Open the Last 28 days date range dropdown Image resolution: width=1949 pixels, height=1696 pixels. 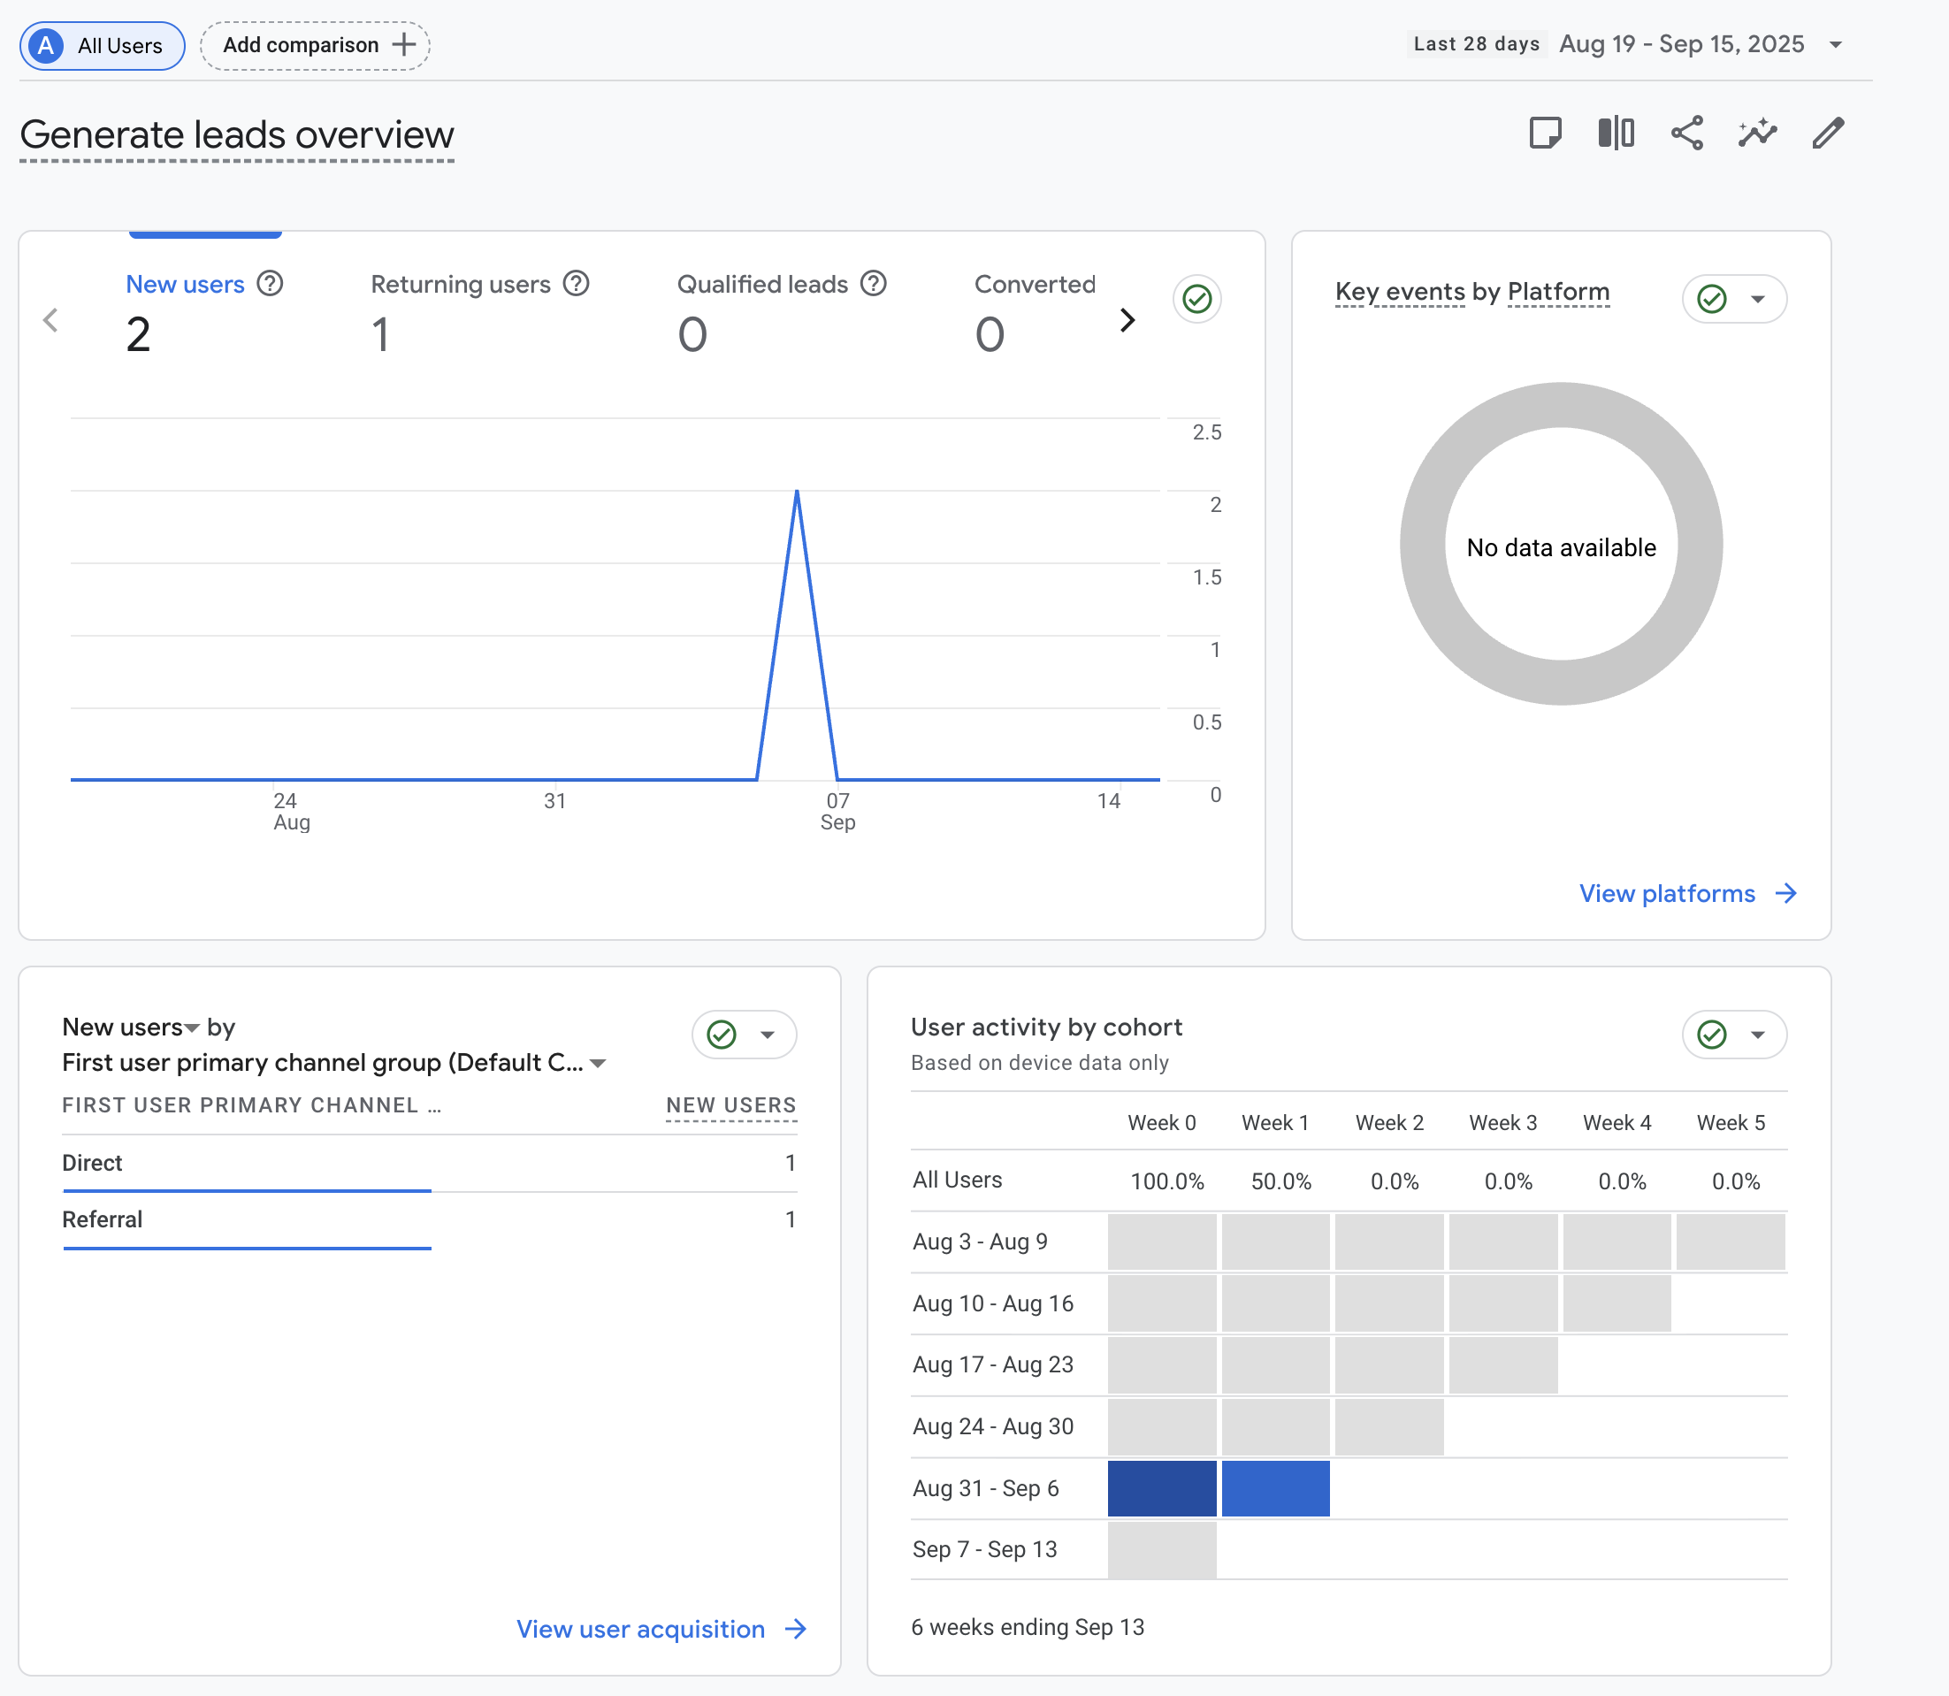coord(1627,44)
